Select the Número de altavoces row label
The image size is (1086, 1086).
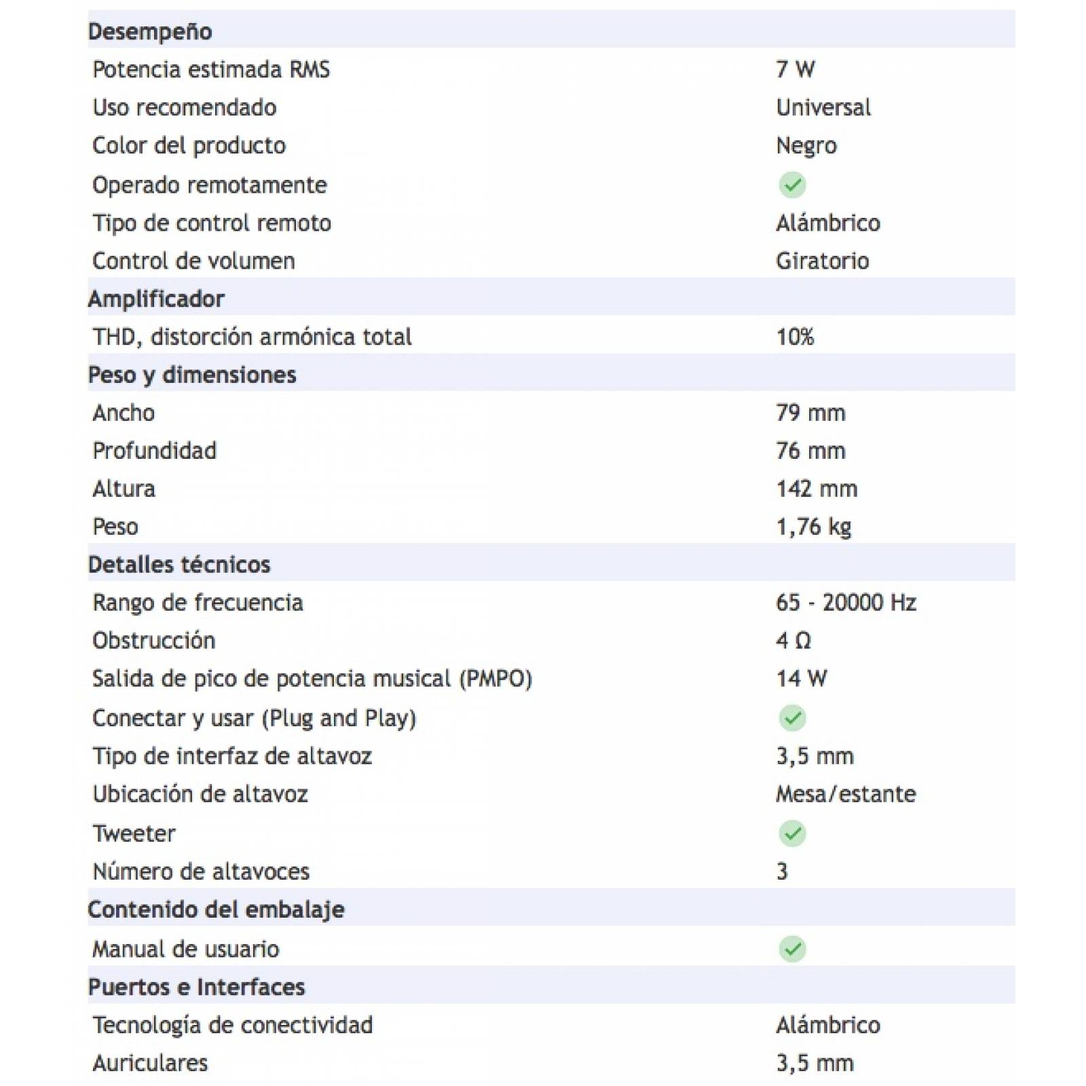(x=201, y=872)
